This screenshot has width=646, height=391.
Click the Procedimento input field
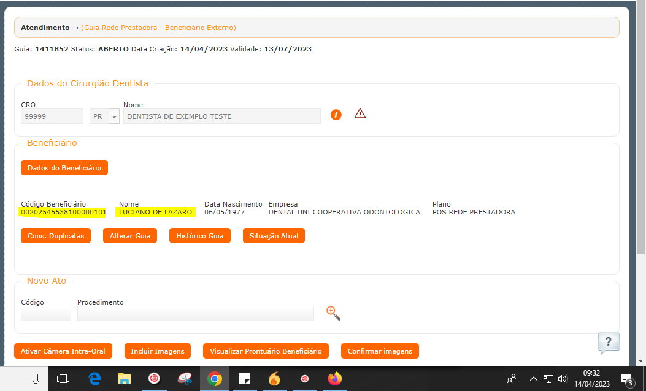[195, 314]
